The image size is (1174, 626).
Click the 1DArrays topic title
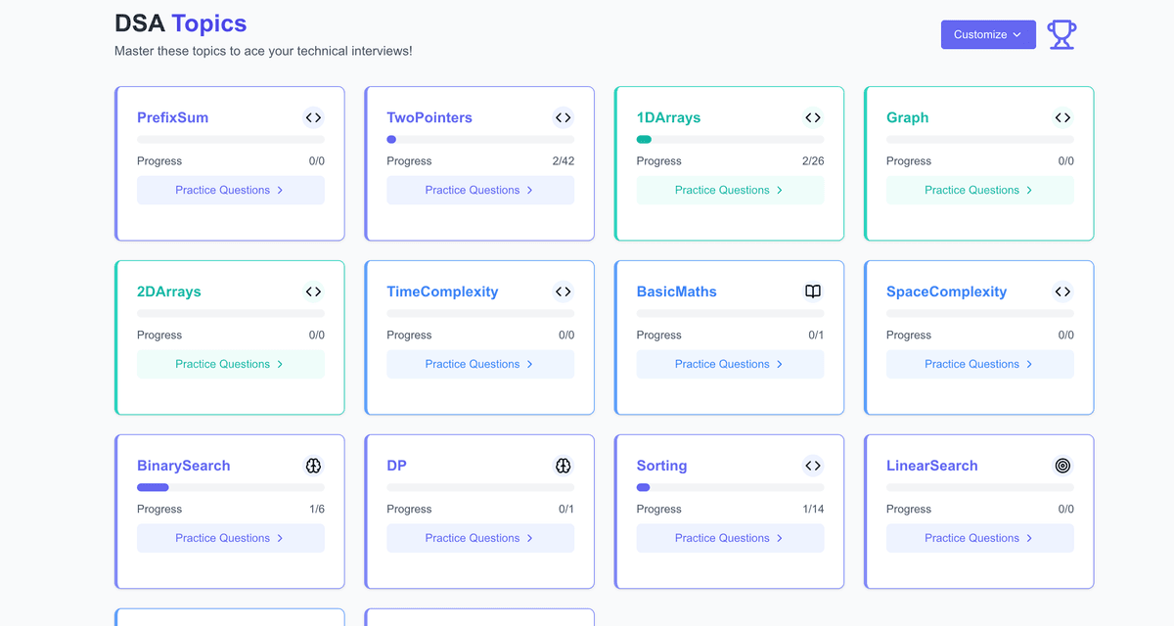668,117
